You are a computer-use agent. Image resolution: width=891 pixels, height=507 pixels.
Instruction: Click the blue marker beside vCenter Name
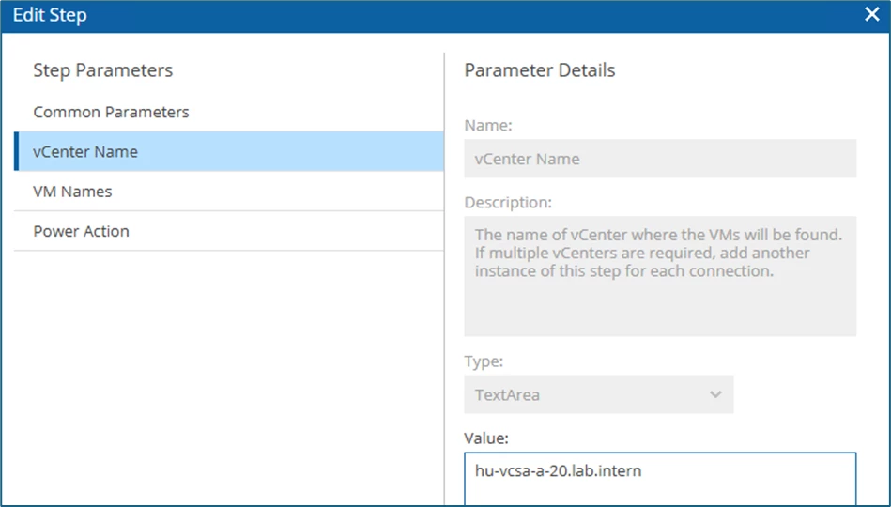[x=17, y=152]
